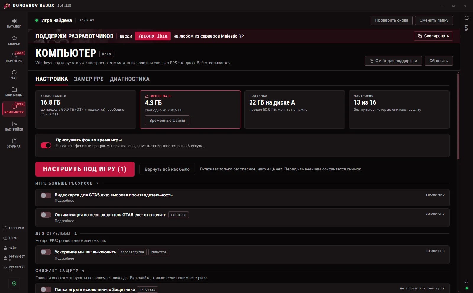473x293 pixels.
Task: Click the Временные файлы button
Action: pos(167,121)
